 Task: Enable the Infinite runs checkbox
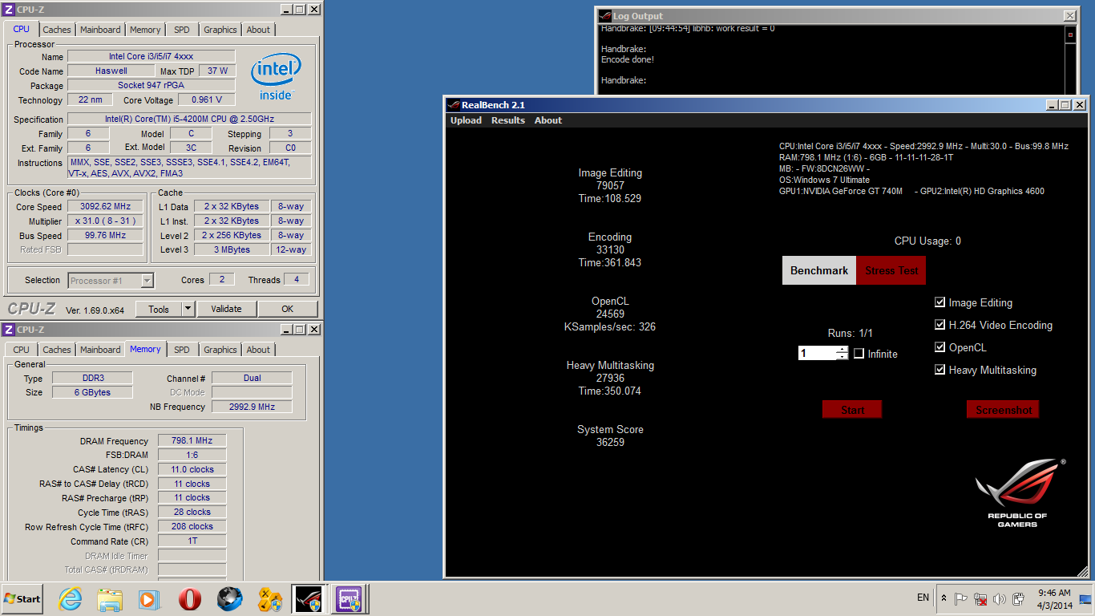point(859,354)
